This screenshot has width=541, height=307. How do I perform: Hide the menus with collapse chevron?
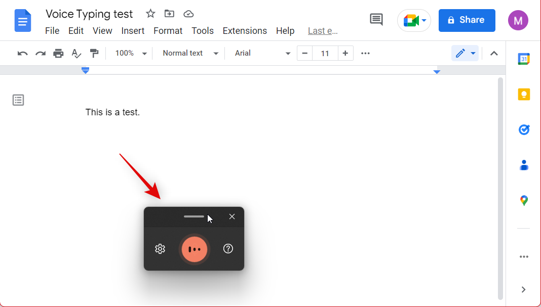pyautogui.click(x=494, y=53)
